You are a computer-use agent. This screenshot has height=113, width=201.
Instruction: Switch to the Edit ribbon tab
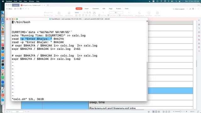(x=104, y=8)
